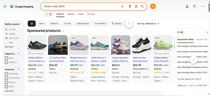Select the New filter in Refine results

(11, 42)
